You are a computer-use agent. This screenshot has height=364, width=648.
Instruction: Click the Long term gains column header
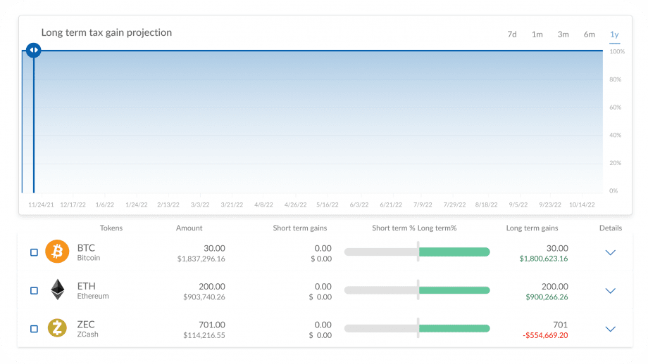(x=532, y=228)
